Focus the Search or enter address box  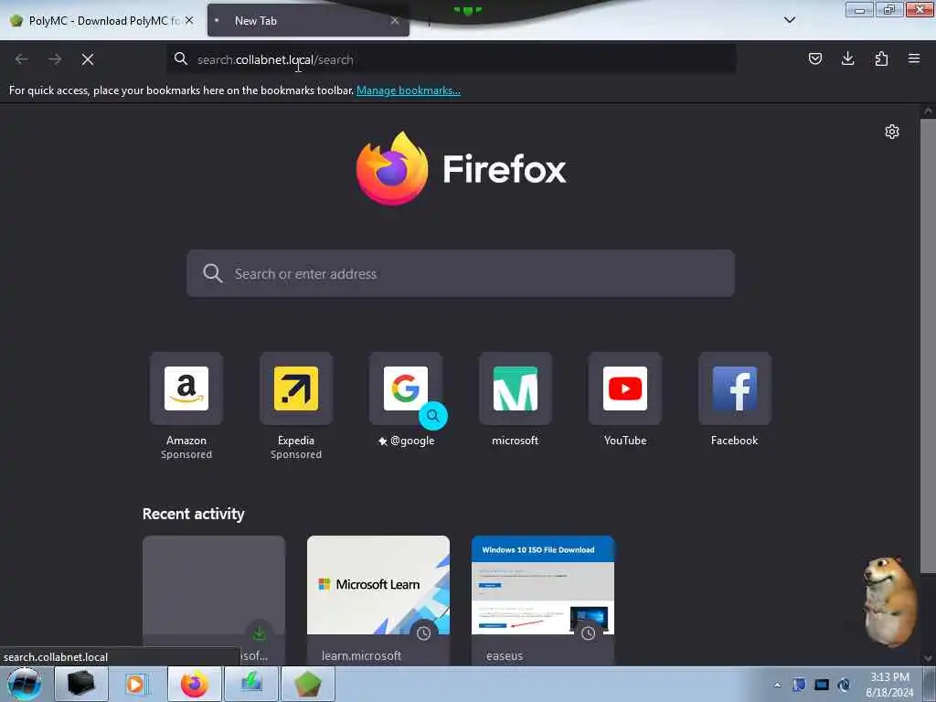[x=461, y=273]
